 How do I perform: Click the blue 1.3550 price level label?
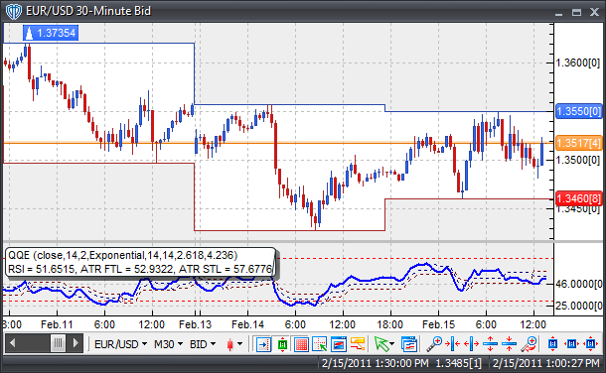pos(578,111)
